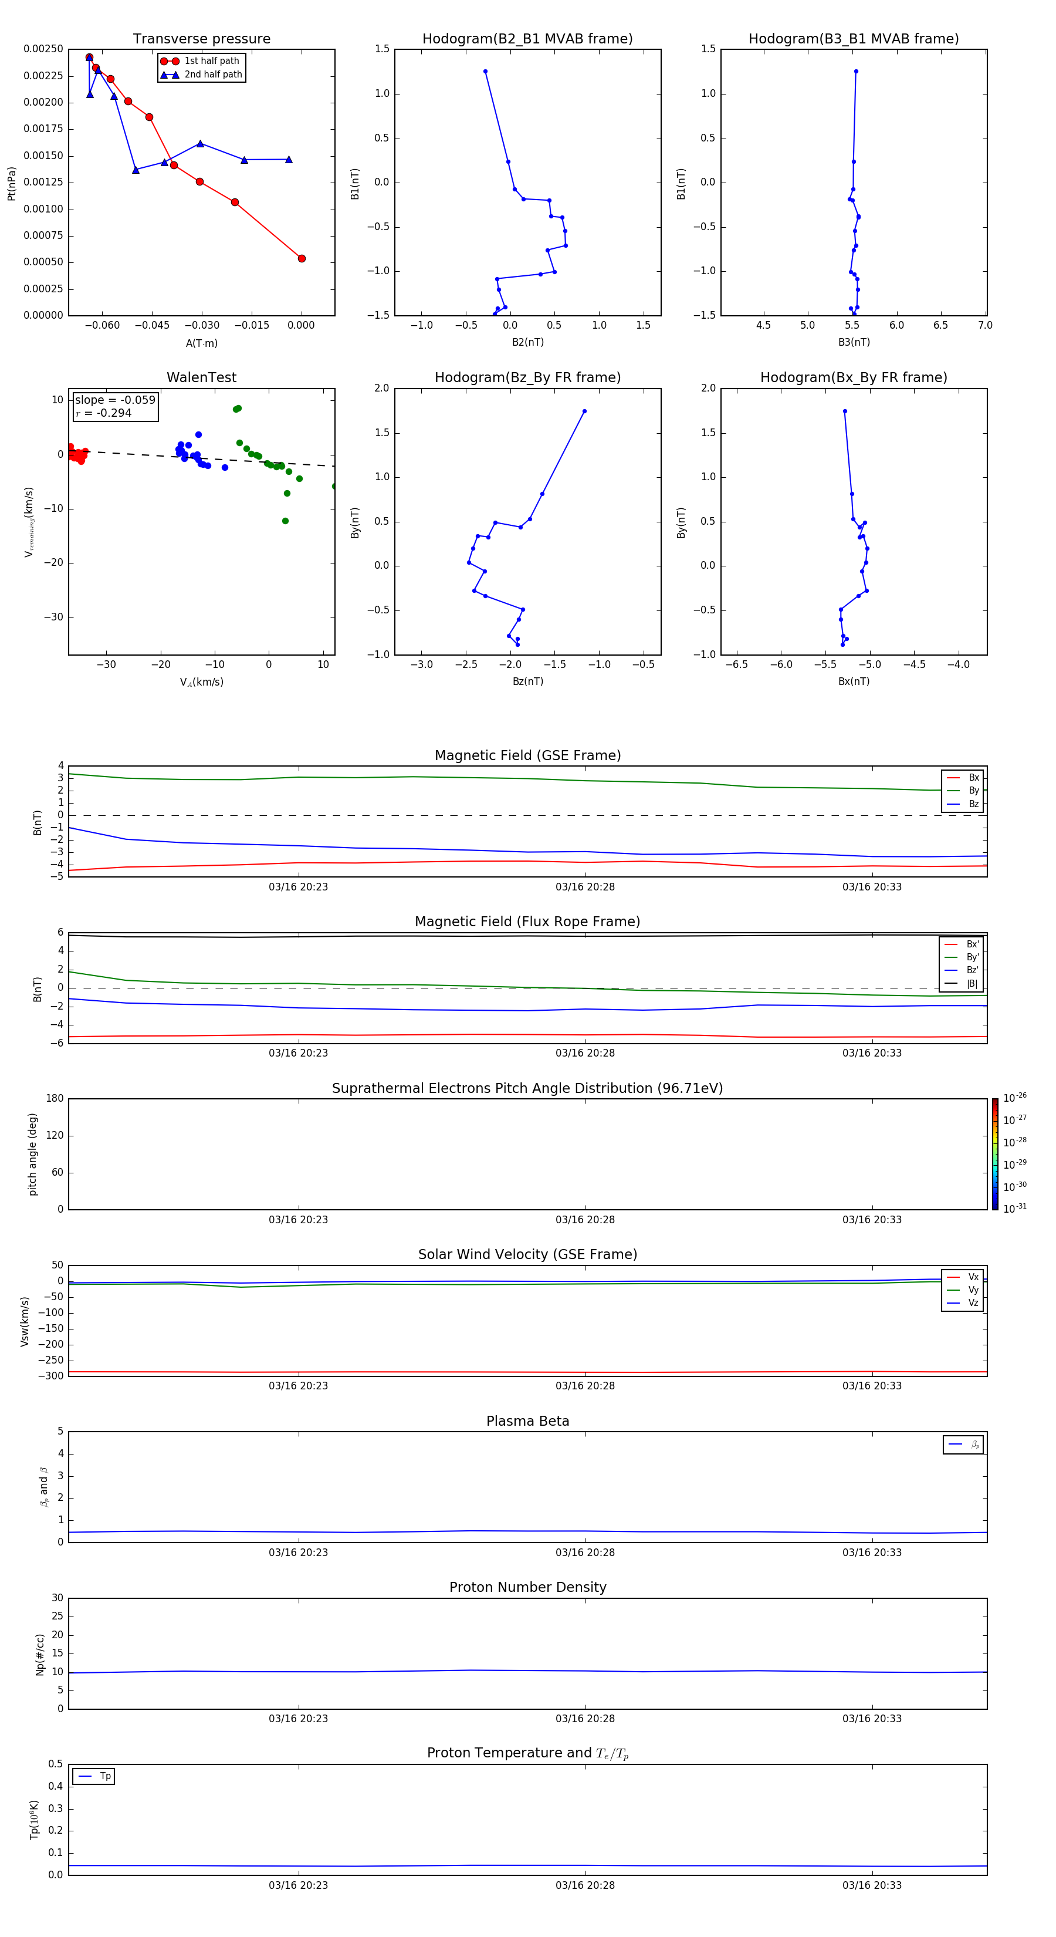Click the 'Magnetic Field (GSE Frame)' title
The width and height of the screenshot is (1056, 1937).
tap(527, 755)
